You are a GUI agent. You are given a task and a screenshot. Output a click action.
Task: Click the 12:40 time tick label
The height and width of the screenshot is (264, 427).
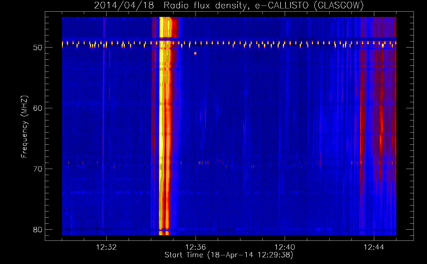click(x=285, y=247)
